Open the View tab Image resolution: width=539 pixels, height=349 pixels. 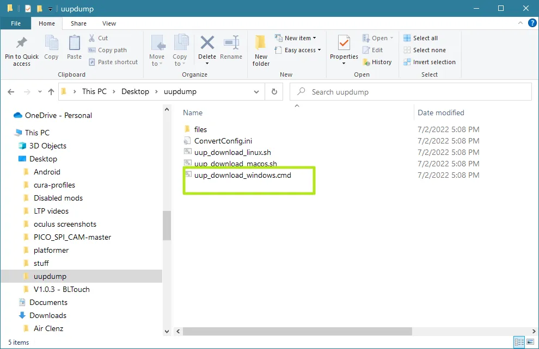coord(109,23)
